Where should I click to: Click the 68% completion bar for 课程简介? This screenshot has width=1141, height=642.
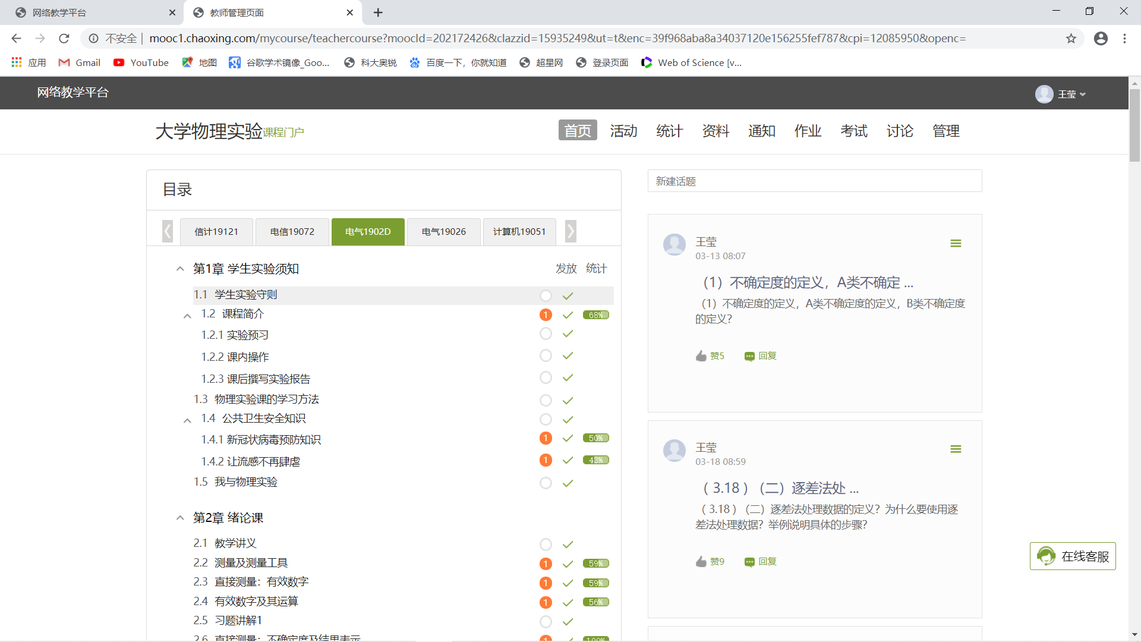[595, 315]
